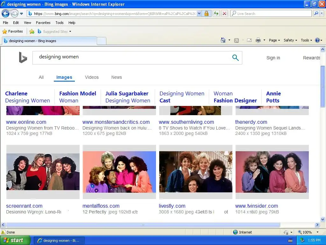Click the Bing search magnifier icon
Screen dimensions: 326x245
pos(235,57)
